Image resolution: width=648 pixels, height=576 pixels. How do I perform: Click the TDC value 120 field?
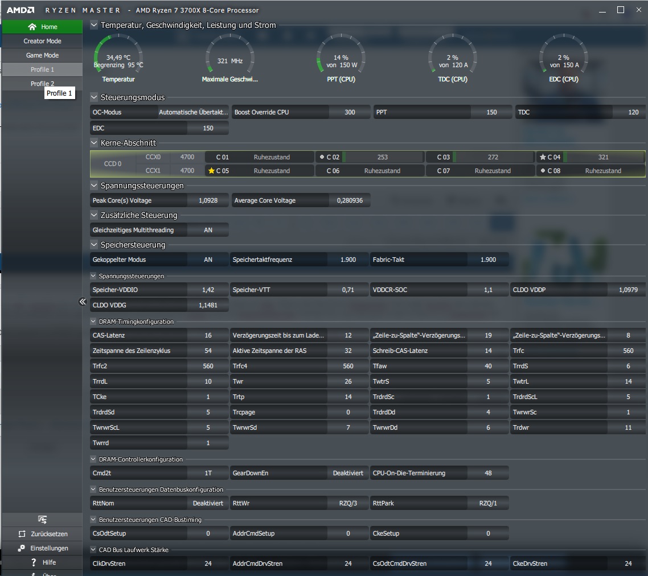tap(629, 112)
